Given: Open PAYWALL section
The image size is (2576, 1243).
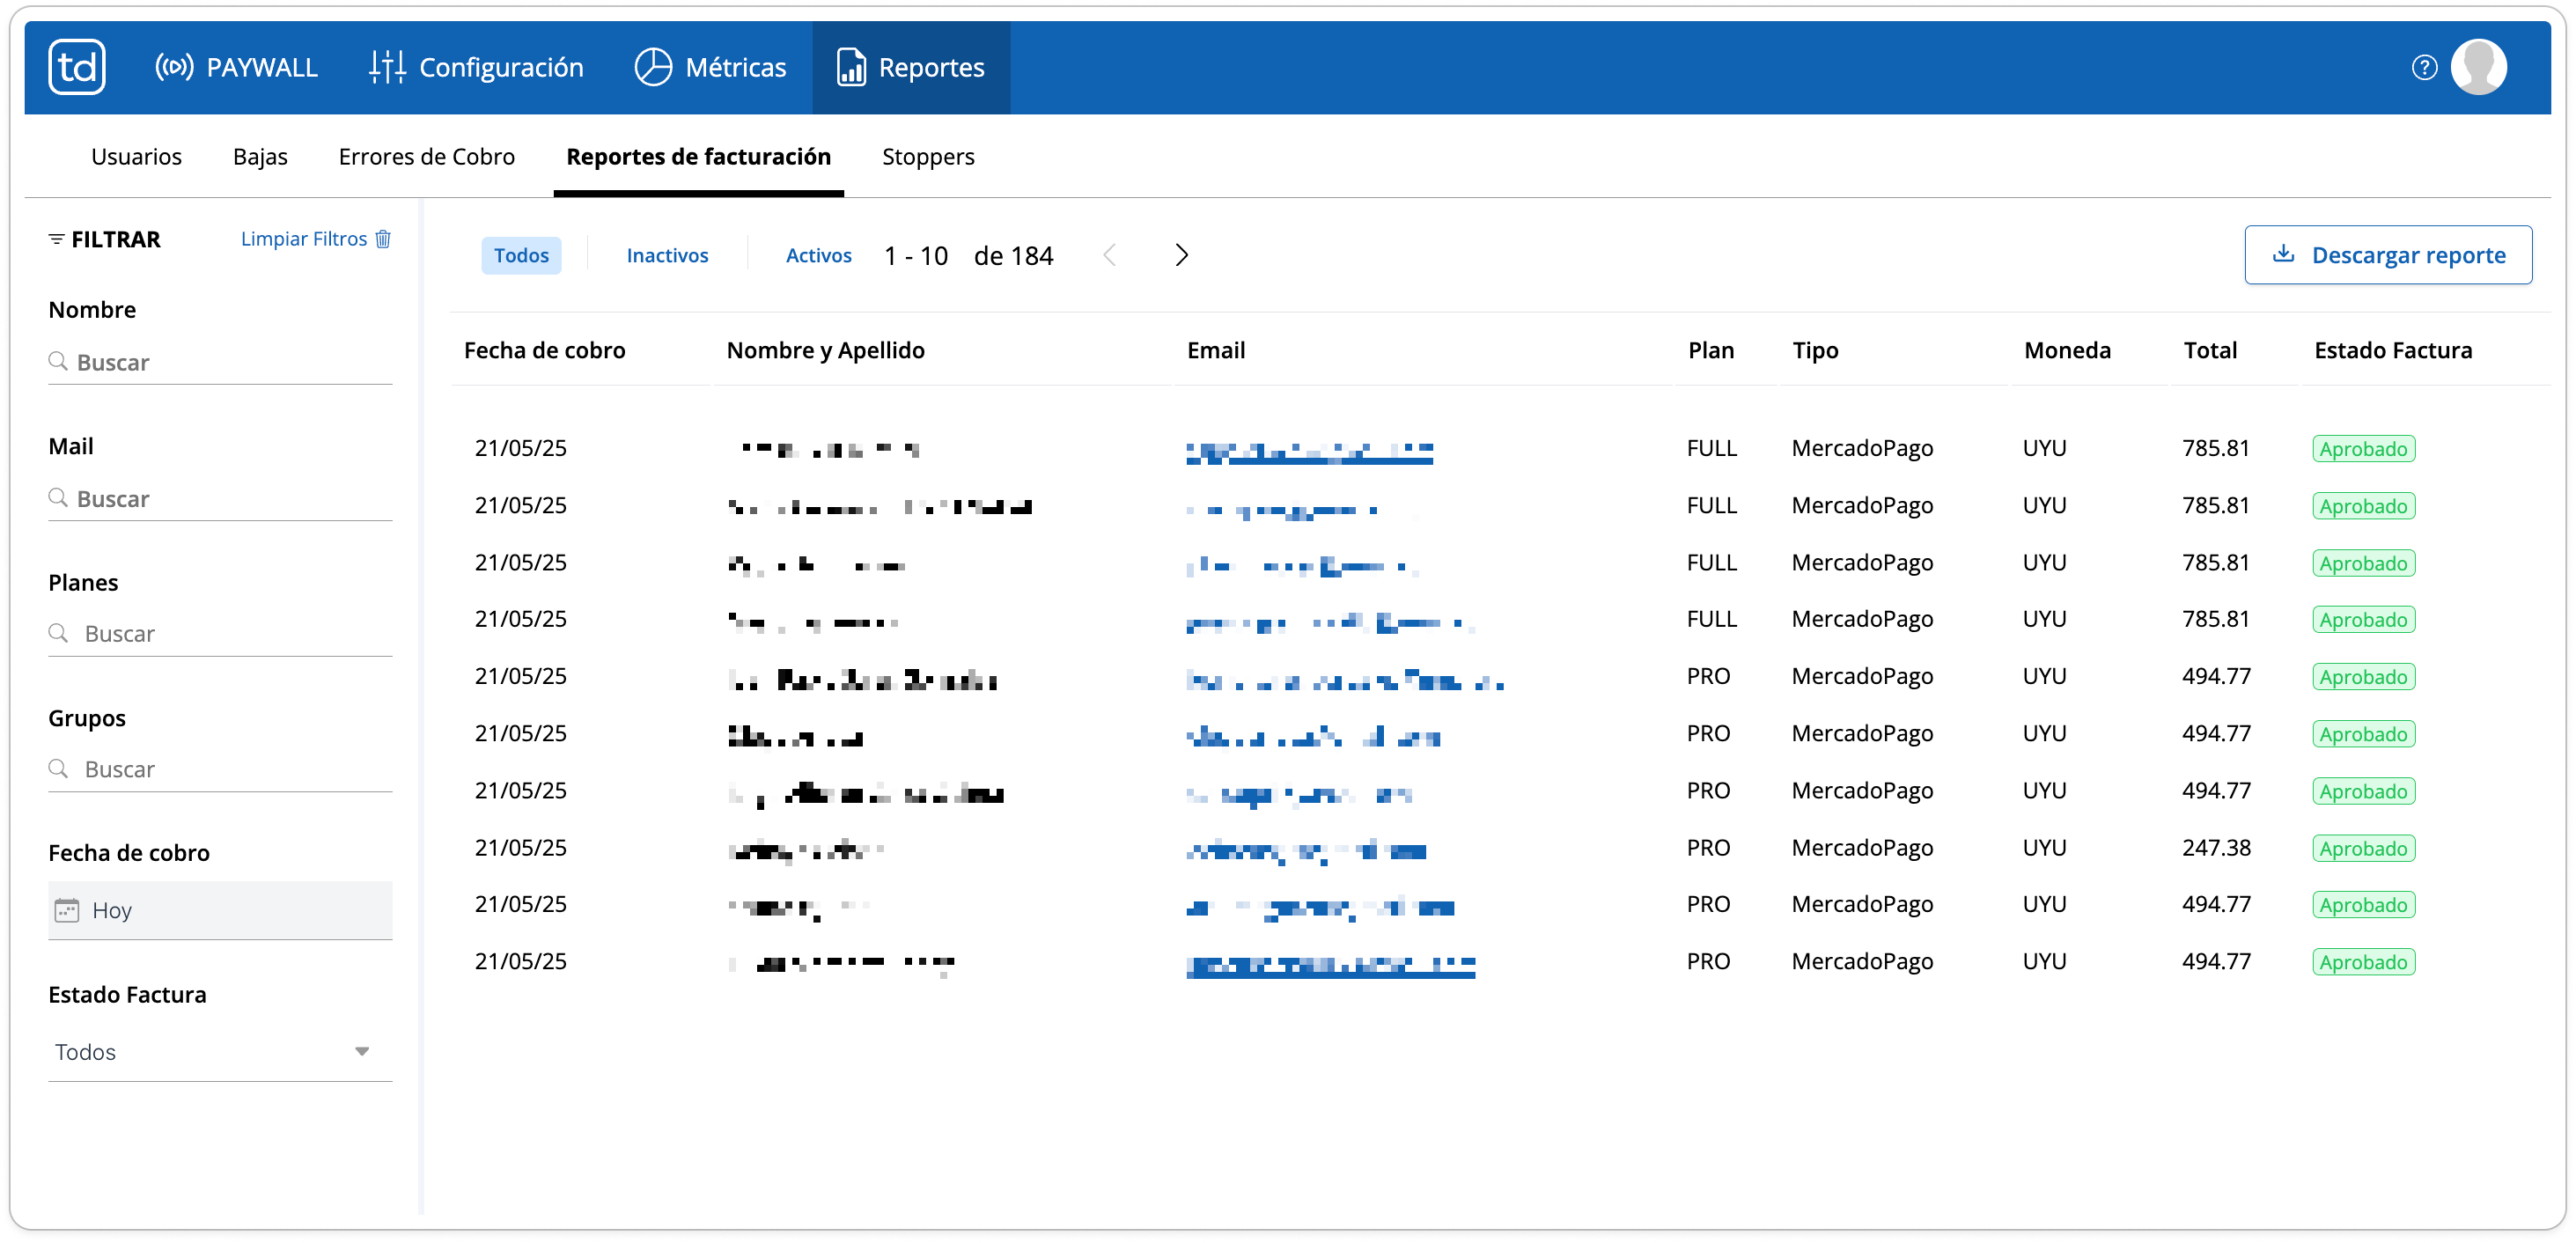Looking at the screenshot, I should 236,67.
